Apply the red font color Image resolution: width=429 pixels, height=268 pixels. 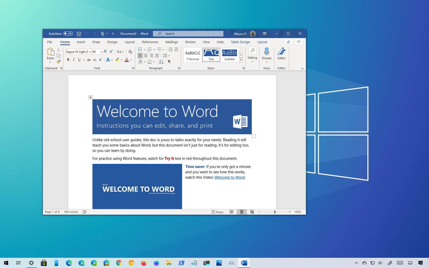pyautogui.click(x=127, y=60)
